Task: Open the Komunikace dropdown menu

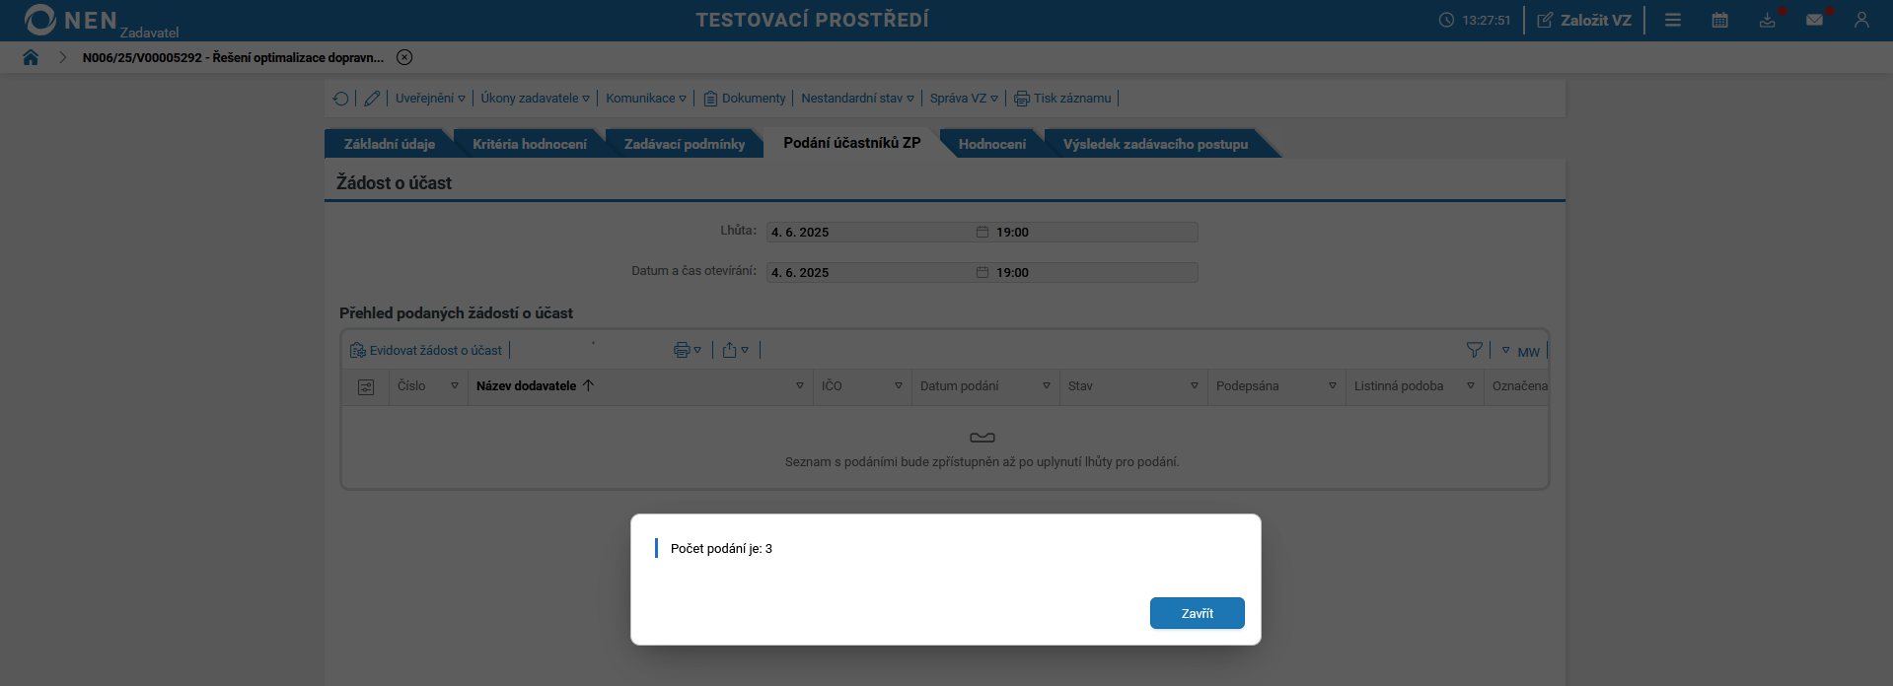Action: (x=645, y=98)
